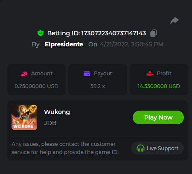Click the 59.2 x payout value
The height and width of the screenshot is (174, 192).
[98, 86]
